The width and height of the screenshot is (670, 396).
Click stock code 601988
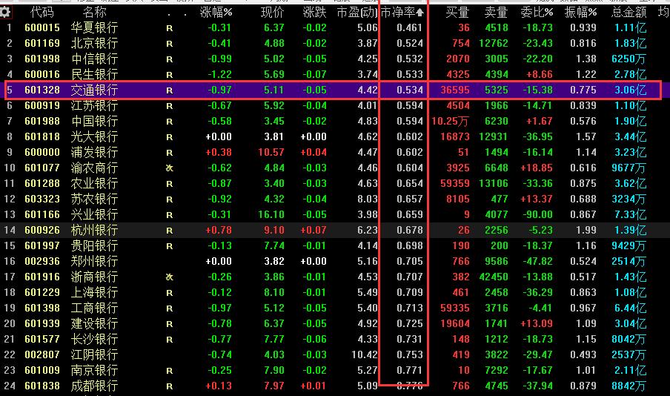pos(42,121)
